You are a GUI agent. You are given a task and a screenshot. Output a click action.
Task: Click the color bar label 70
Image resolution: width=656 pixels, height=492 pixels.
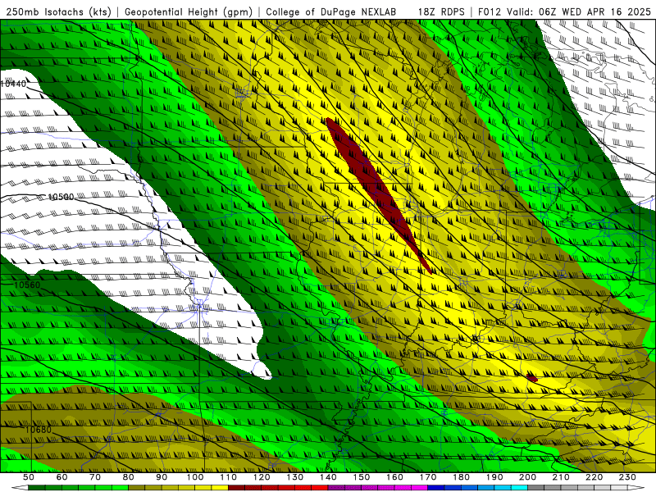tap(95, 477)
